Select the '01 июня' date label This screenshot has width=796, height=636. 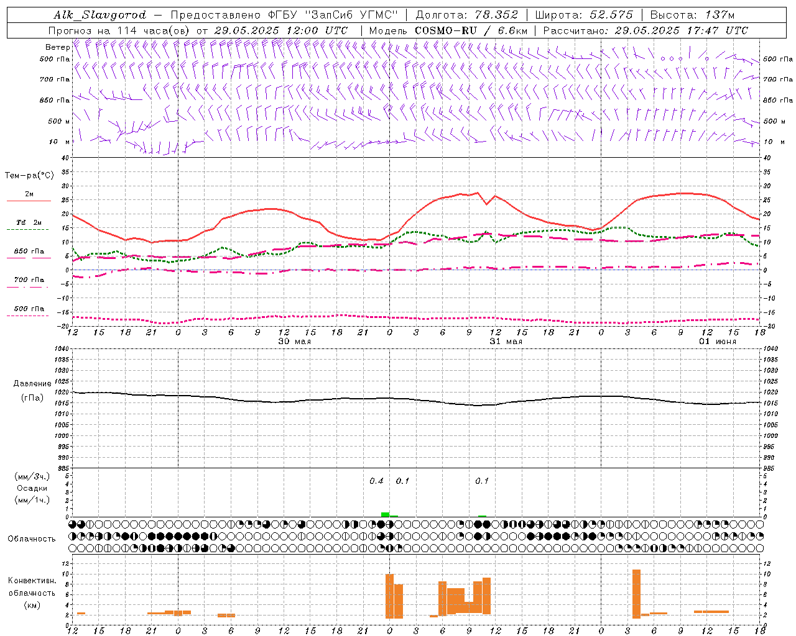[x=717, y=342]
